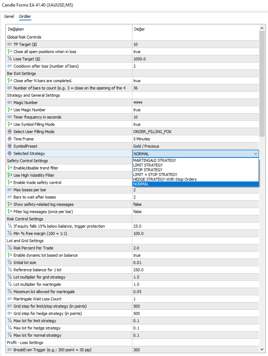Collapse the Selected Strategy dropdown arrow
This screenshot has height=356, width=268.
255,154
